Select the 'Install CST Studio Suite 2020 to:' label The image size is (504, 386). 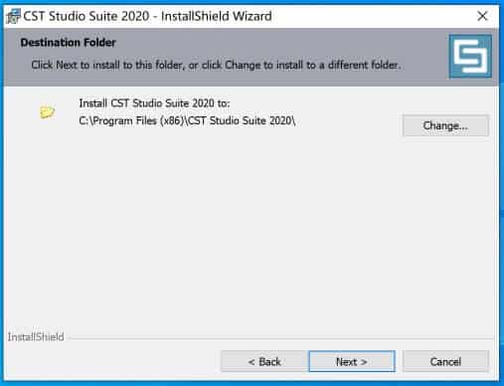click(154, 103)
